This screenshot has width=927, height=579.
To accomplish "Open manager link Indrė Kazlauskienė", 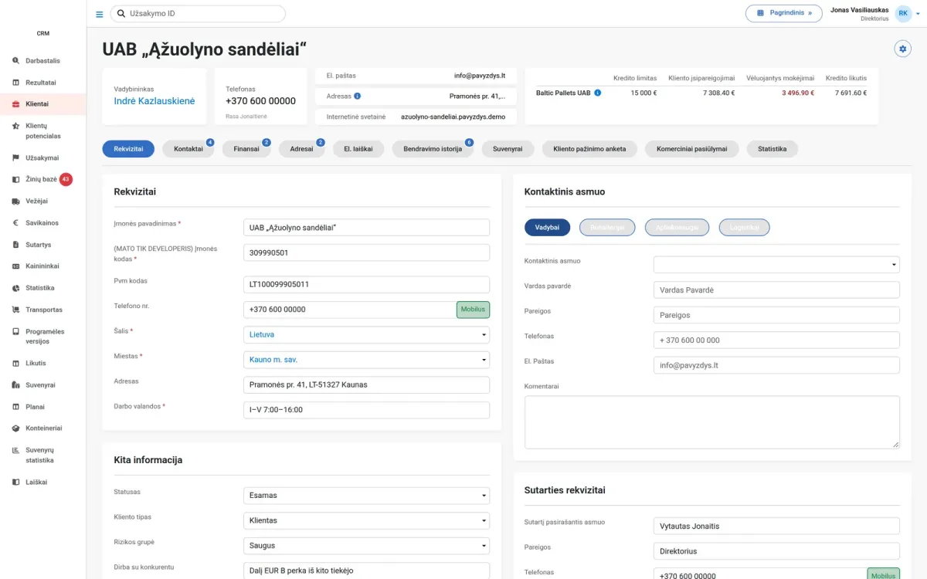I will pos(154,101).
